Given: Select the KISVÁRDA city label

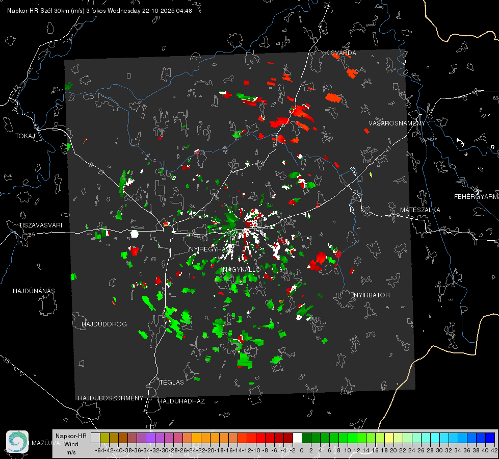Looking at the screenshot, I should (x=340, y=53).
